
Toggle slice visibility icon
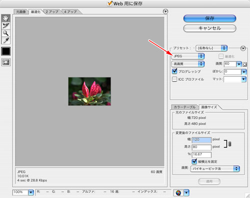[6, 62]
